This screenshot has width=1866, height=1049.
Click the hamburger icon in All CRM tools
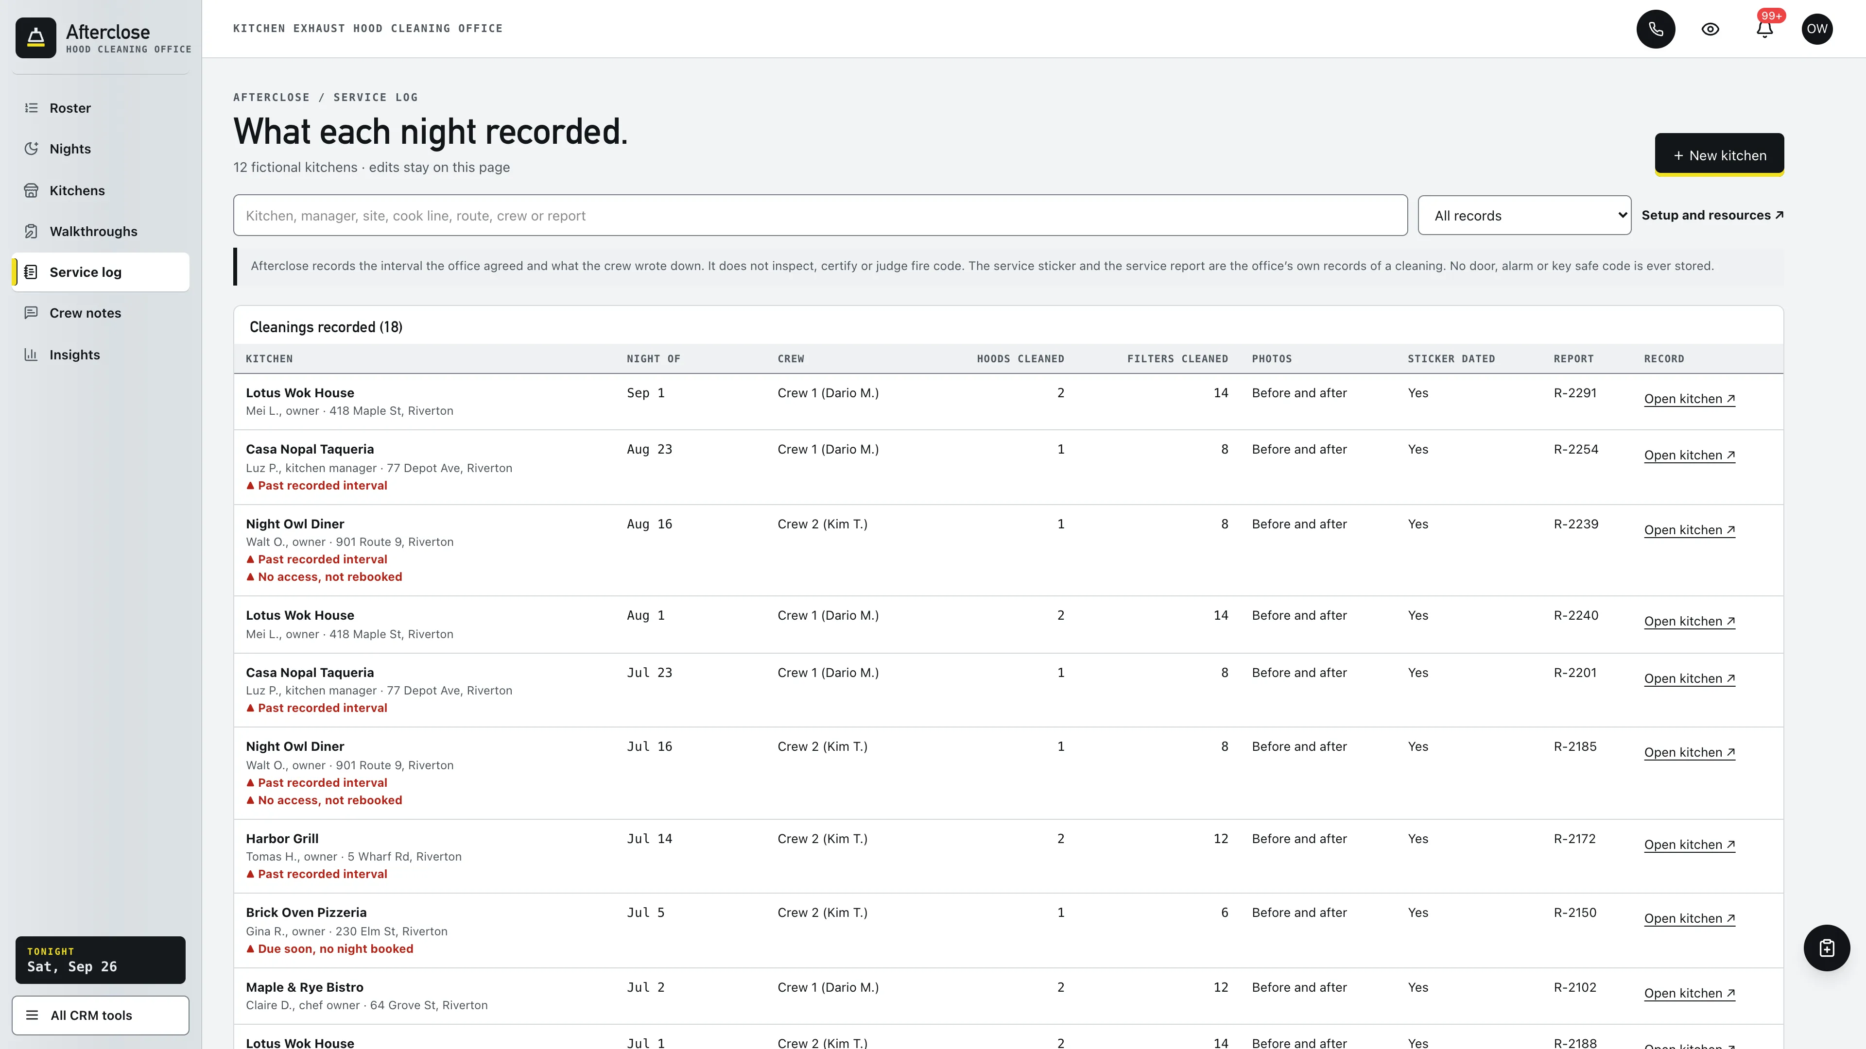pos(32,1015)
